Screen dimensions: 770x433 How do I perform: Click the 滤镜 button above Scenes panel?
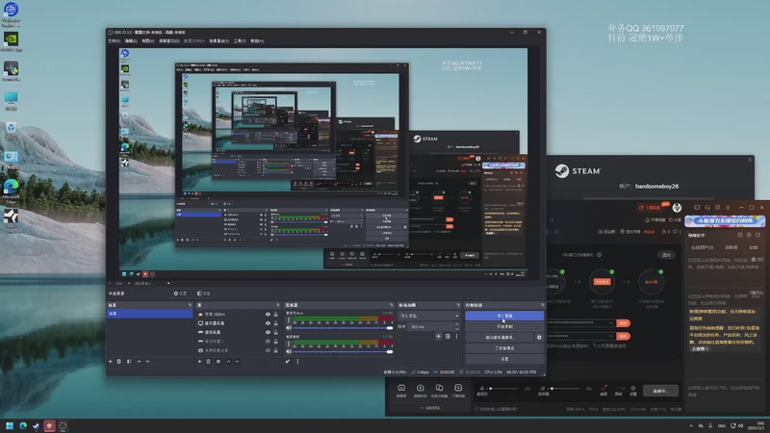point(203,293)
